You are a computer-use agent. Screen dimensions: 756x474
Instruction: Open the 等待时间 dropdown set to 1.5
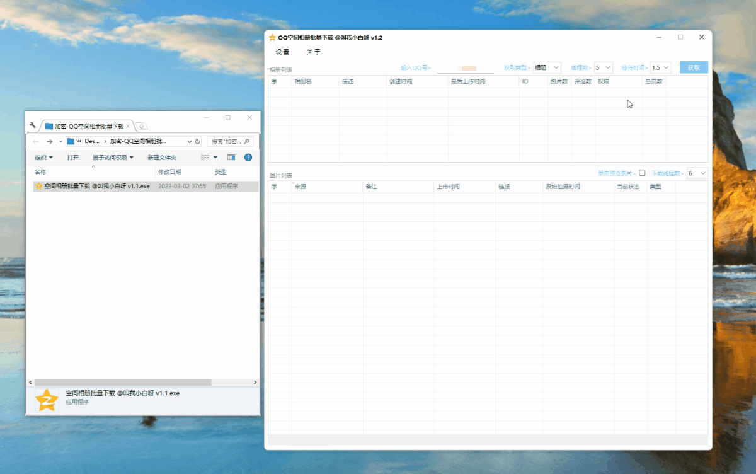[660, 67]
